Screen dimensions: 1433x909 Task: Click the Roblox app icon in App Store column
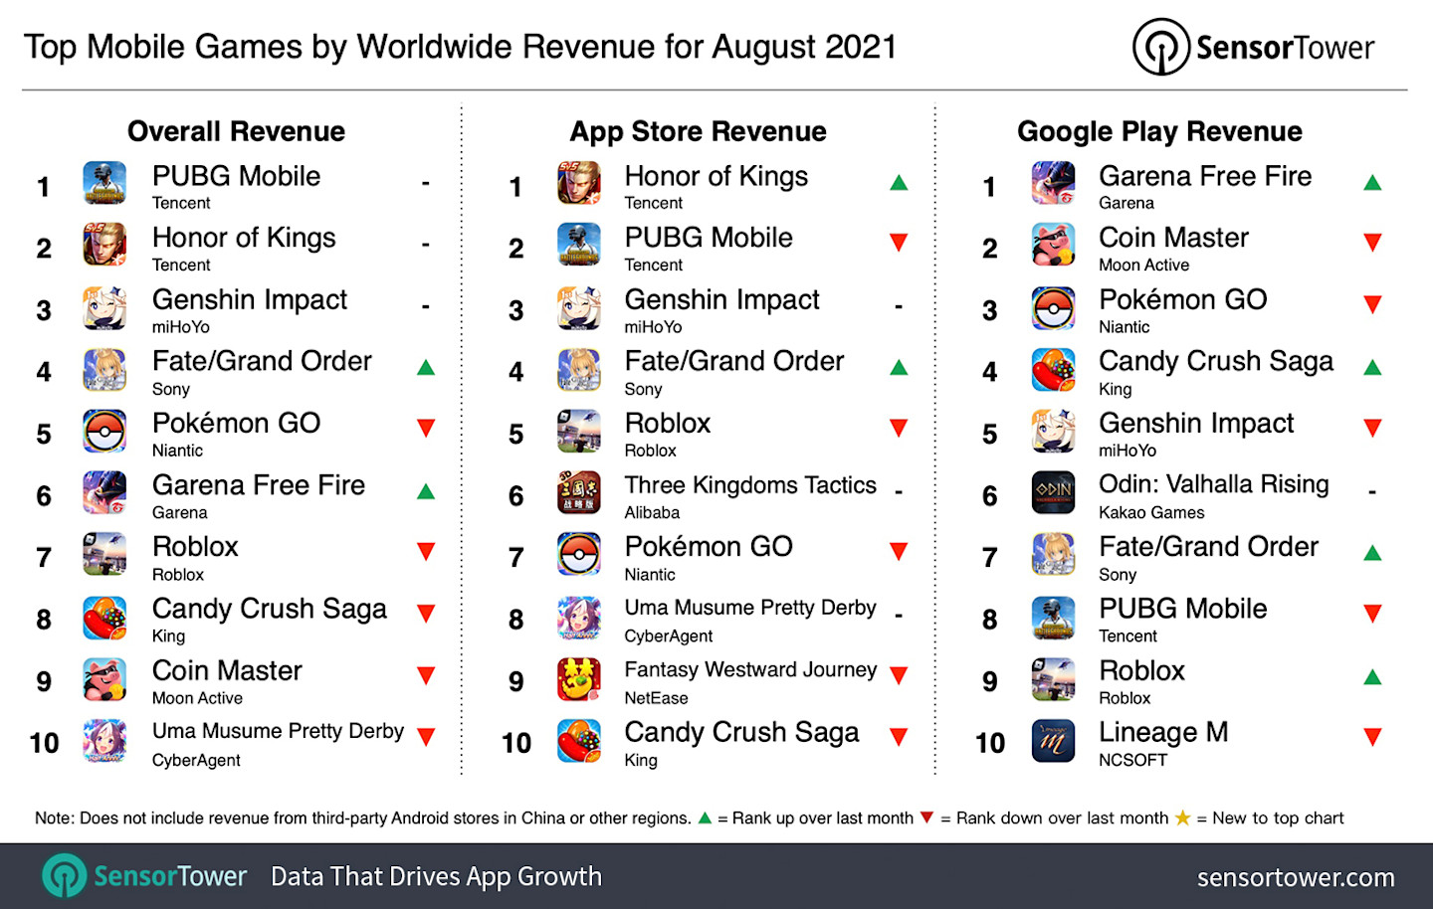point(579,431)
